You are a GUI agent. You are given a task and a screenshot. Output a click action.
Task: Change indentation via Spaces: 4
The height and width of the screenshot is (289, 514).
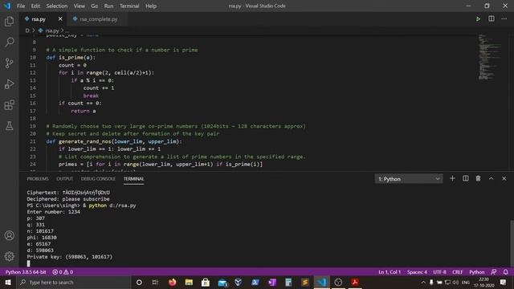pos(417,272)
